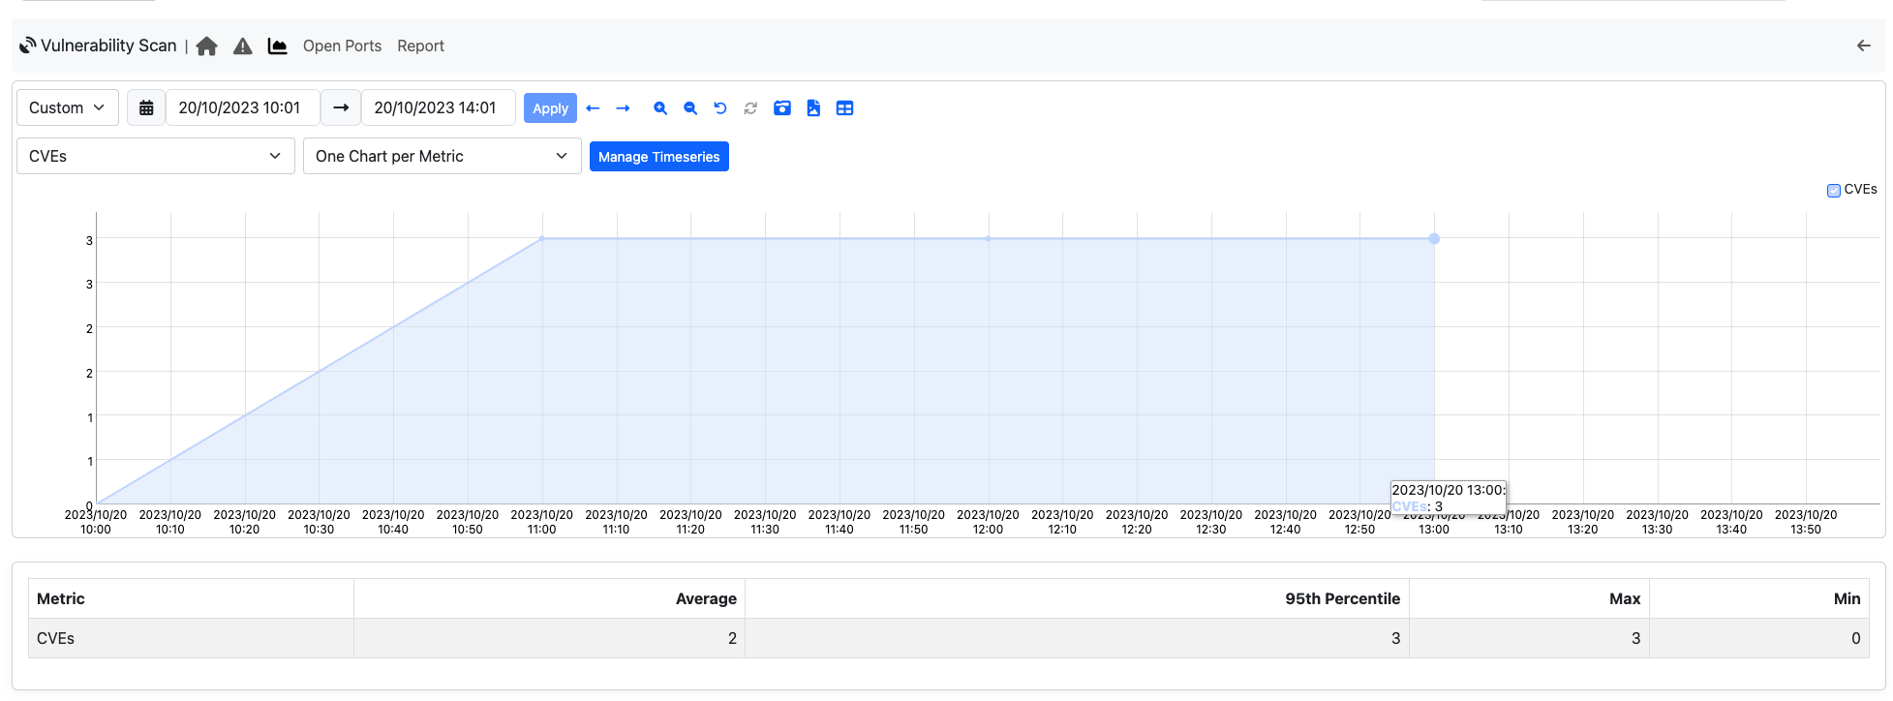Click the start date field 20/10/2023 10:01
This screenshot has width=1893, height=701.
point(240,107)
